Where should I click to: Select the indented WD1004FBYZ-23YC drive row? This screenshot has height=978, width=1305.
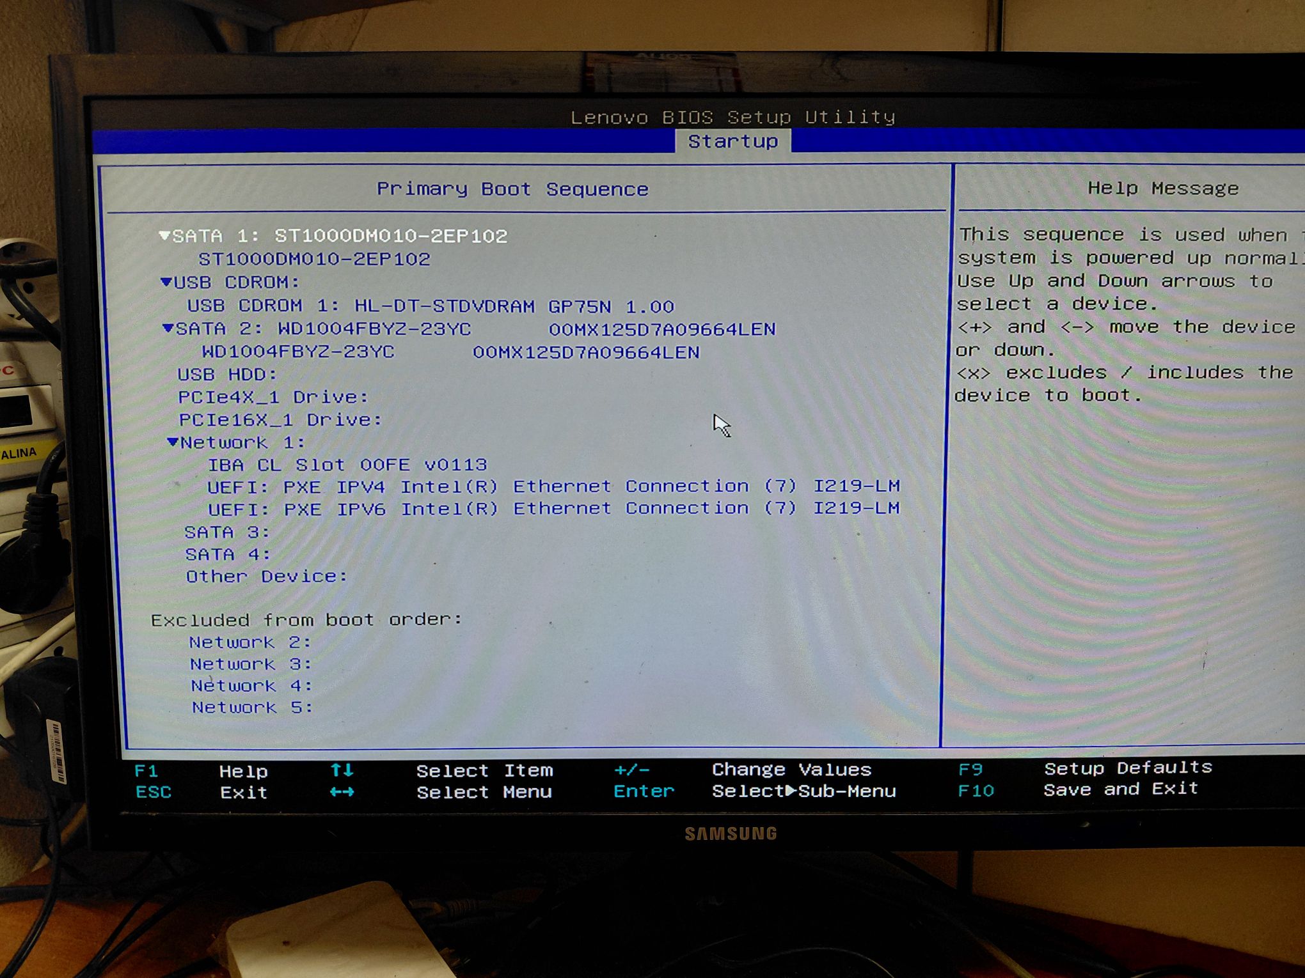click(x=450, y=352)
